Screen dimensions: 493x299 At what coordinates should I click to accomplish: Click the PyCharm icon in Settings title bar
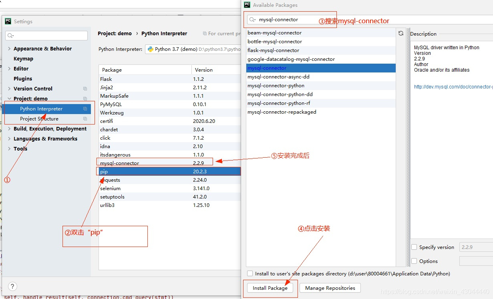coord(8,21)
